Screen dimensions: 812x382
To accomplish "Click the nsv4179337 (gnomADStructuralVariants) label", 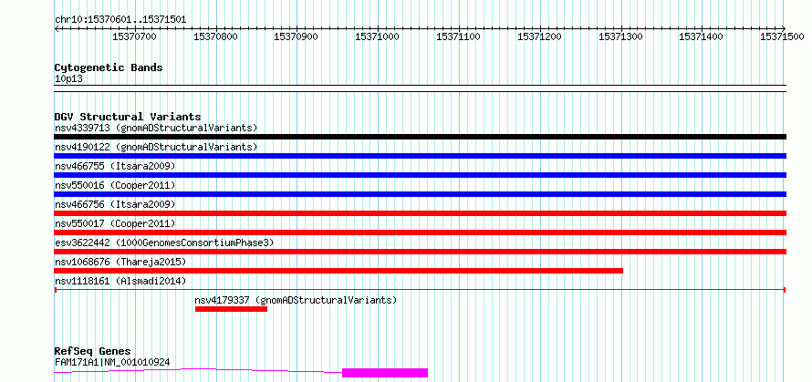I will coord(296,300).
